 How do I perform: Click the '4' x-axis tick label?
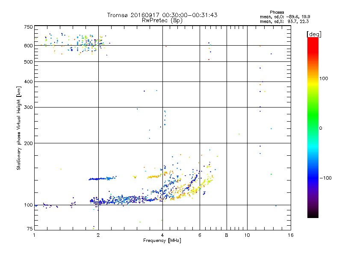[162, 235]
